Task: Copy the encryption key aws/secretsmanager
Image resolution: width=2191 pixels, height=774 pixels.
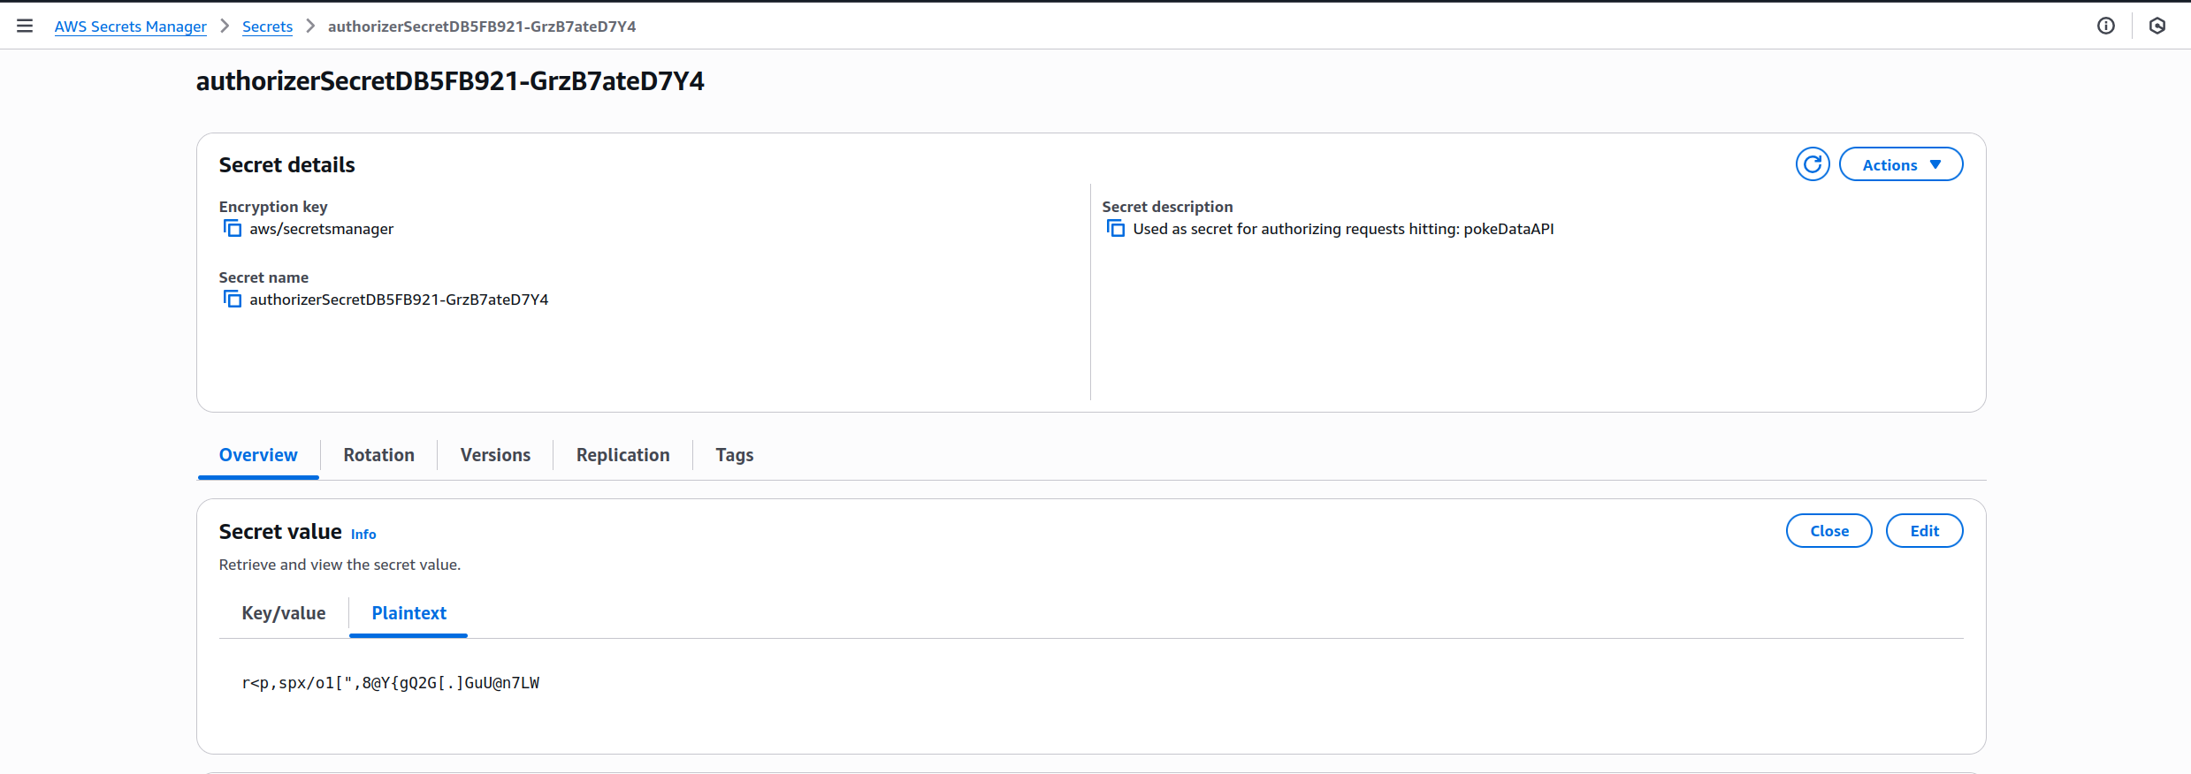Action: pyautogui.click(x=232, y=229)
